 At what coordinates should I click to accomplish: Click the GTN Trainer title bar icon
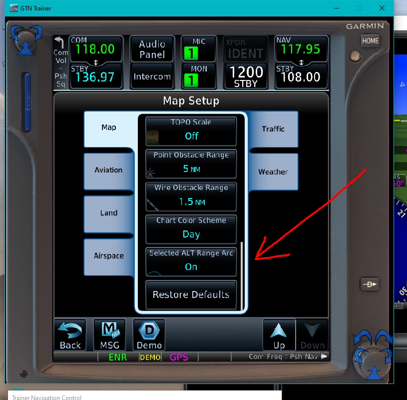(x=14, y=8)
